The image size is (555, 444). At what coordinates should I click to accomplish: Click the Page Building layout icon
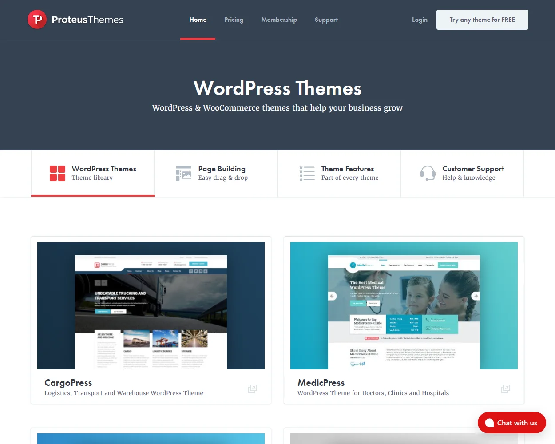point(183,173)
